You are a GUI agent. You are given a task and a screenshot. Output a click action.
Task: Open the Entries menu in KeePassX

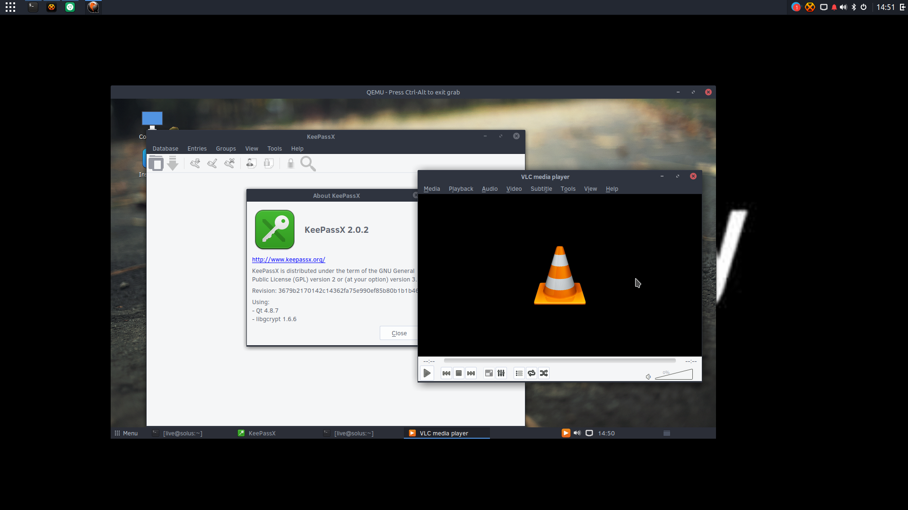click(x=197, y=149)
